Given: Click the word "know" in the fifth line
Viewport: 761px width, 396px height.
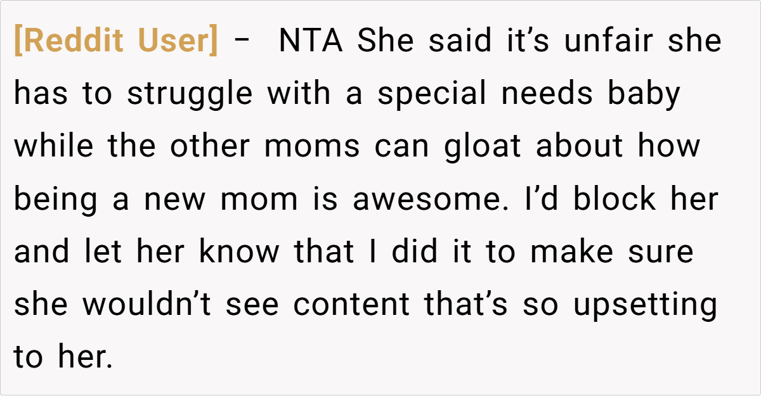Looking at the screenshot, I should click(x=239, y=252).
